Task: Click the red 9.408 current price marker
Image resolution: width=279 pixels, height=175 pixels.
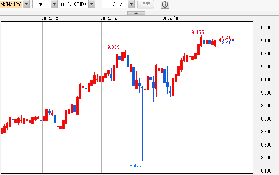Action: pyautogui.click(x=228, y=38)
